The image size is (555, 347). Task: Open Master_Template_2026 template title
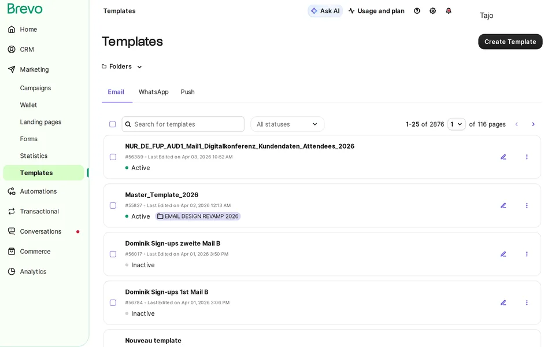[161, 195]
